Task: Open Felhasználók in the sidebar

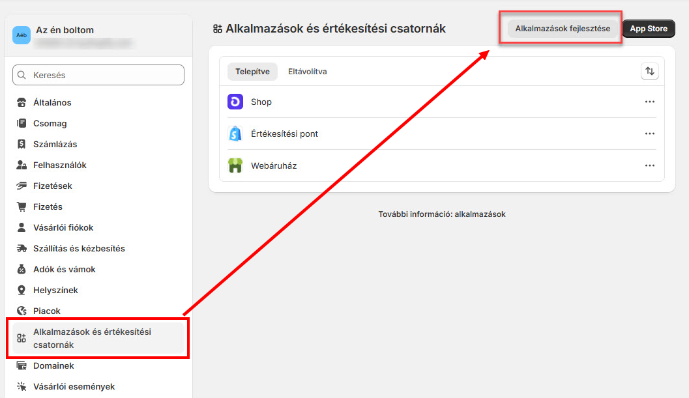Action: tap(60, 165)
